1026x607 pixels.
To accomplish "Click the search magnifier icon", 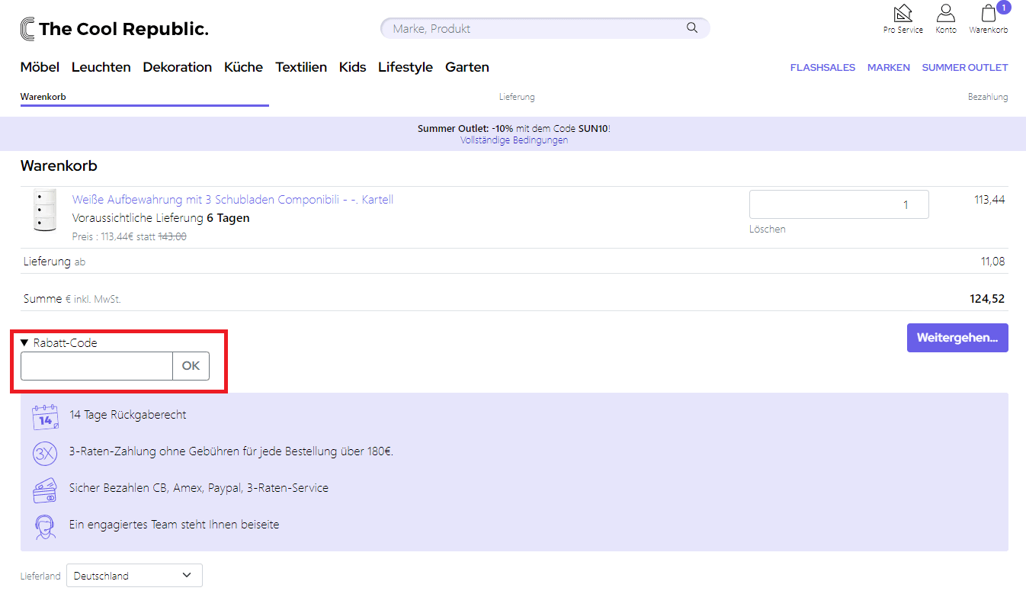I will [x=692, y=28].
